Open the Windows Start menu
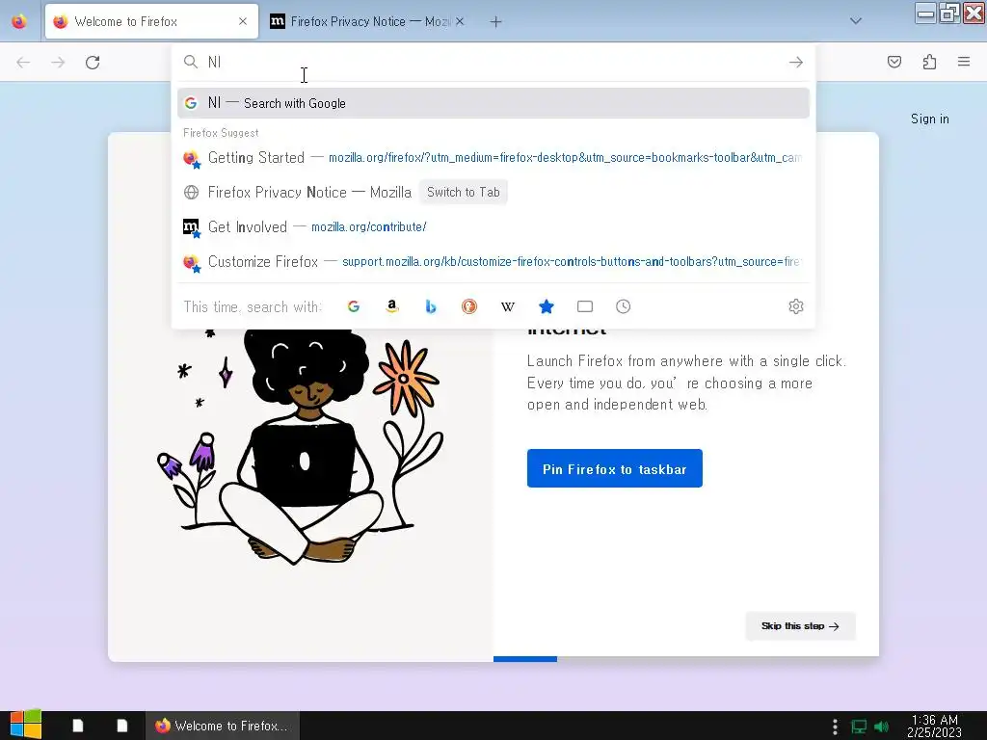The height and width of the screenshot is (740, 987). (25, 725)
